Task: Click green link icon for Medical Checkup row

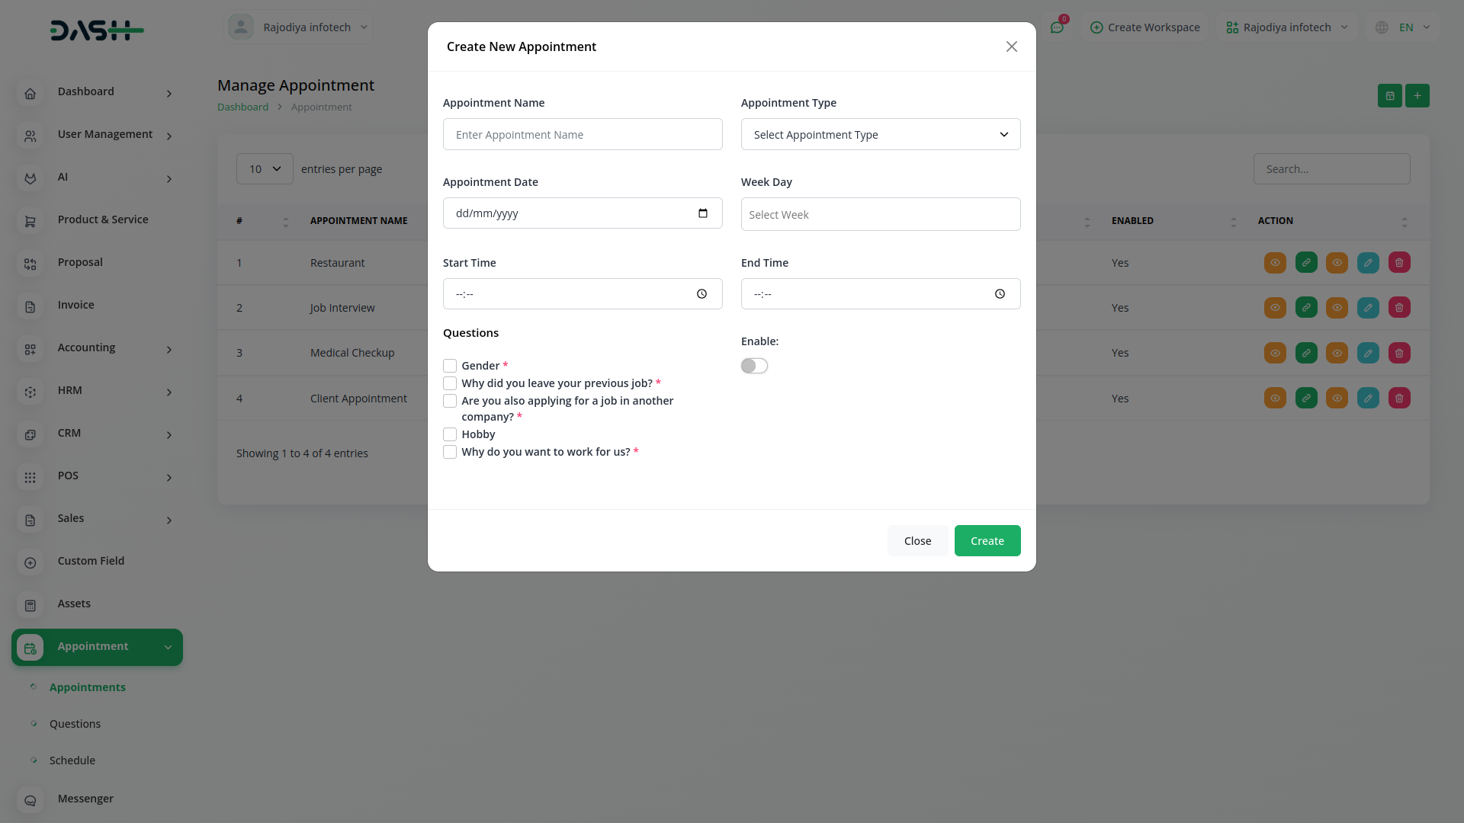Action: tap(1306, 353)
